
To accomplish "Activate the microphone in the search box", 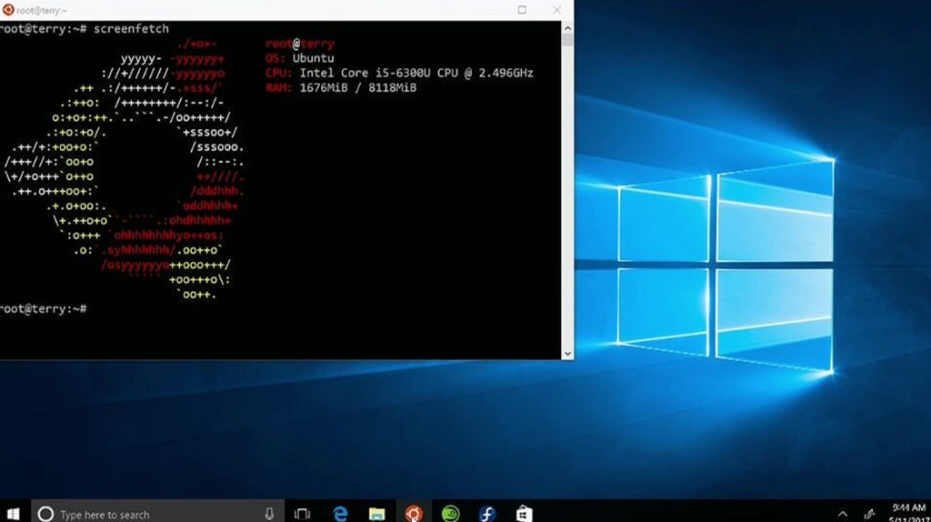I will coord(269,514).
